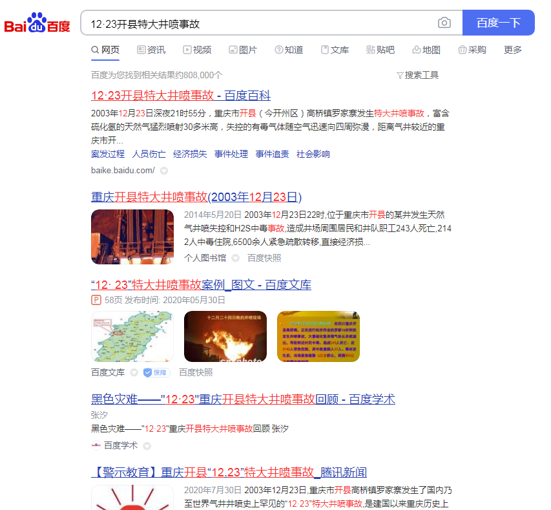Open the 搜索工具 filter
The width and height of the screenshot is (551, 510).
coord(417,75)
